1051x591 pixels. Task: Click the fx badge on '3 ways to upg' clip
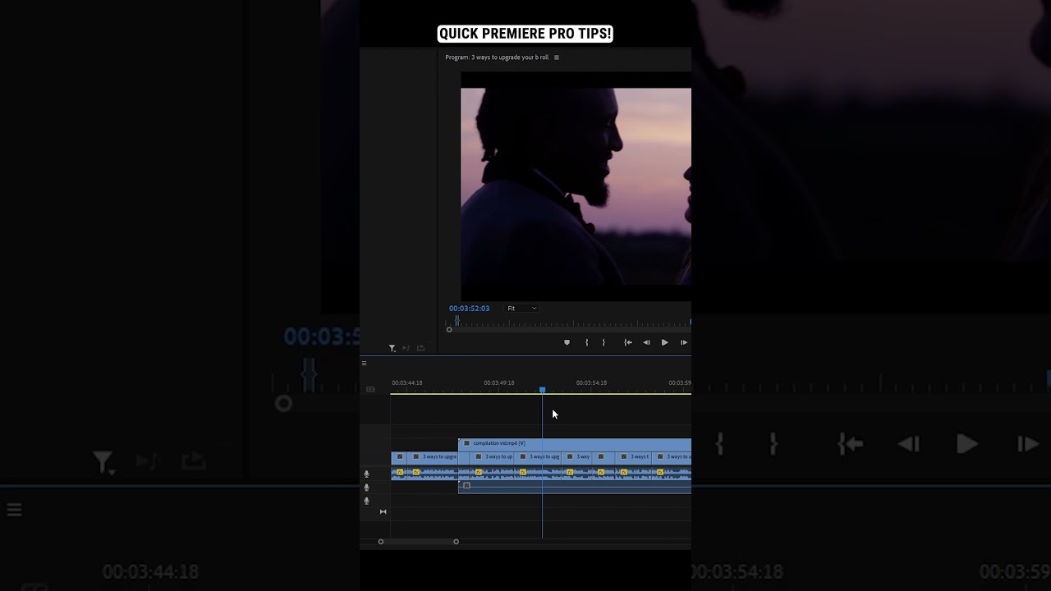(x=523, y=456)
